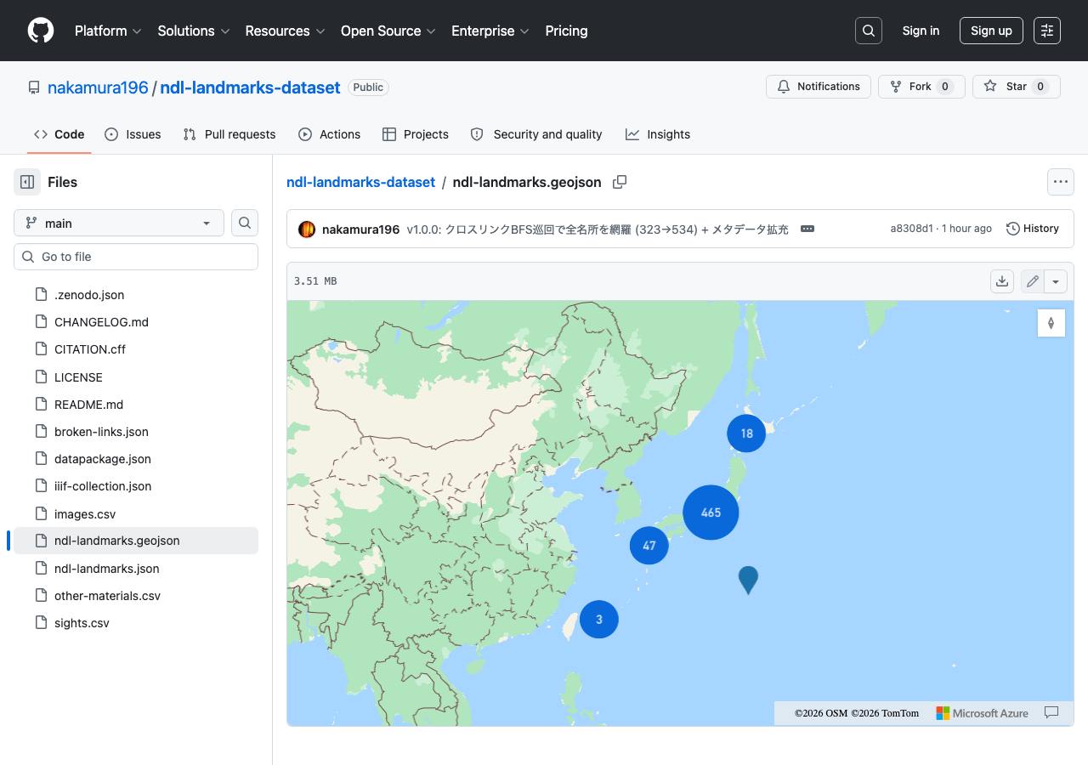Select the 47 cluster marker

coord(649,546)
